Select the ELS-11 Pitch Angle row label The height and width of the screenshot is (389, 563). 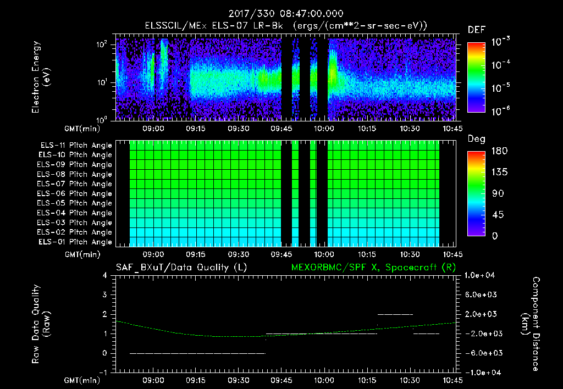click(76, 146)
